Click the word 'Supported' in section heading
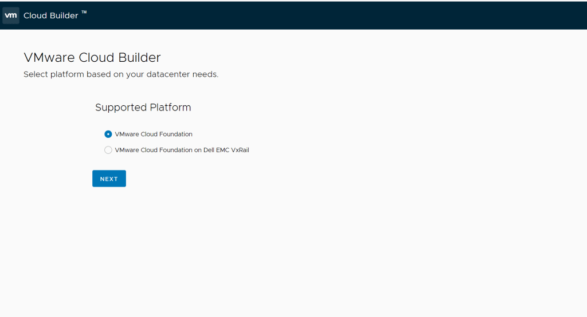 pyautogui.click(x=121, y=108)
